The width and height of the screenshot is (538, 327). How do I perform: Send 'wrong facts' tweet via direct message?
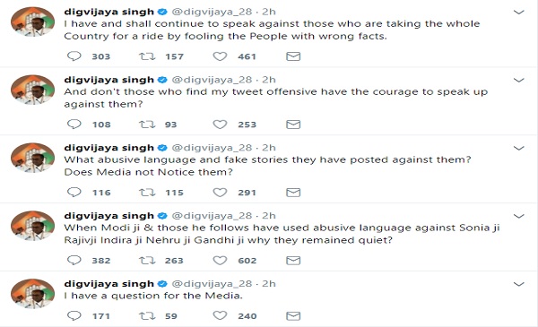click(293, 56)
